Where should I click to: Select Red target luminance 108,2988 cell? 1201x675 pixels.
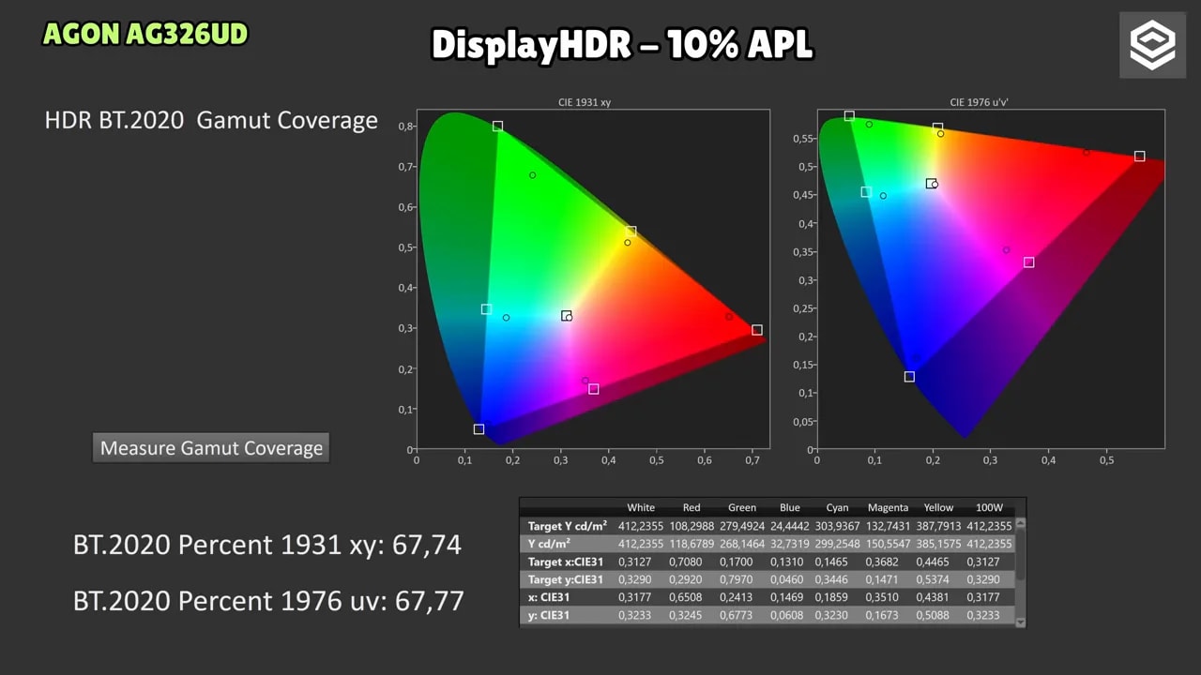tap(692, 526)
